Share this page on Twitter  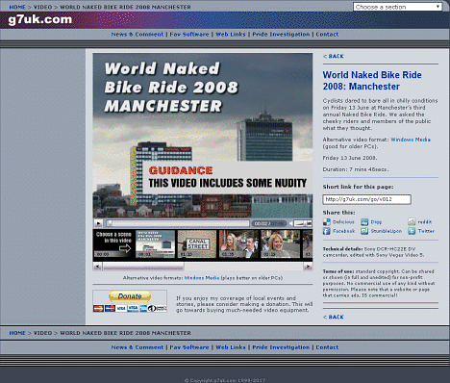point(421,231)
